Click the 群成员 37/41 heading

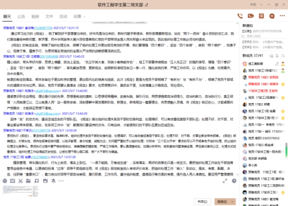[253, 56]
